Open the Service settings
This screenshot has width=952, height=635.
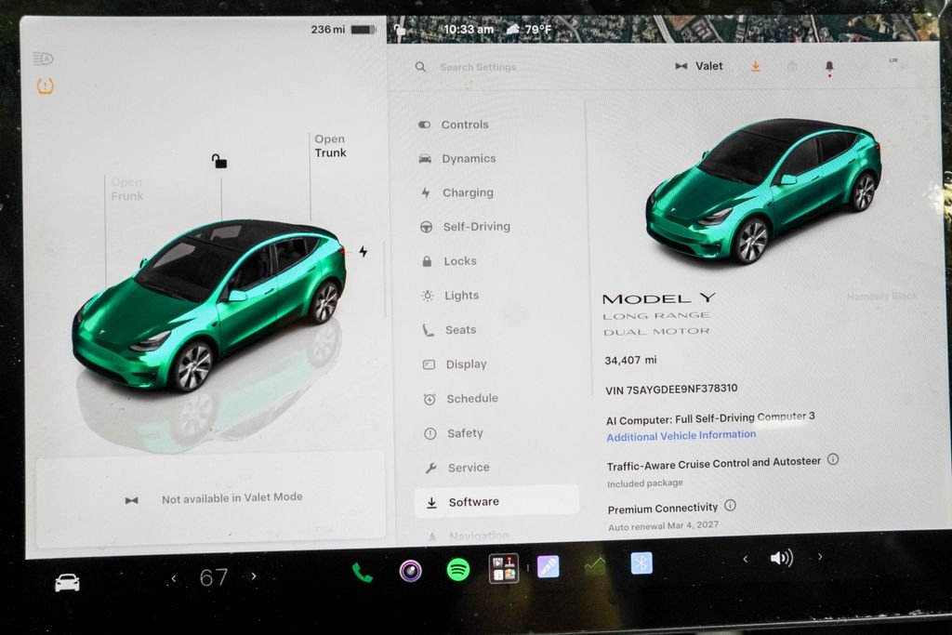tap(457, 468)
